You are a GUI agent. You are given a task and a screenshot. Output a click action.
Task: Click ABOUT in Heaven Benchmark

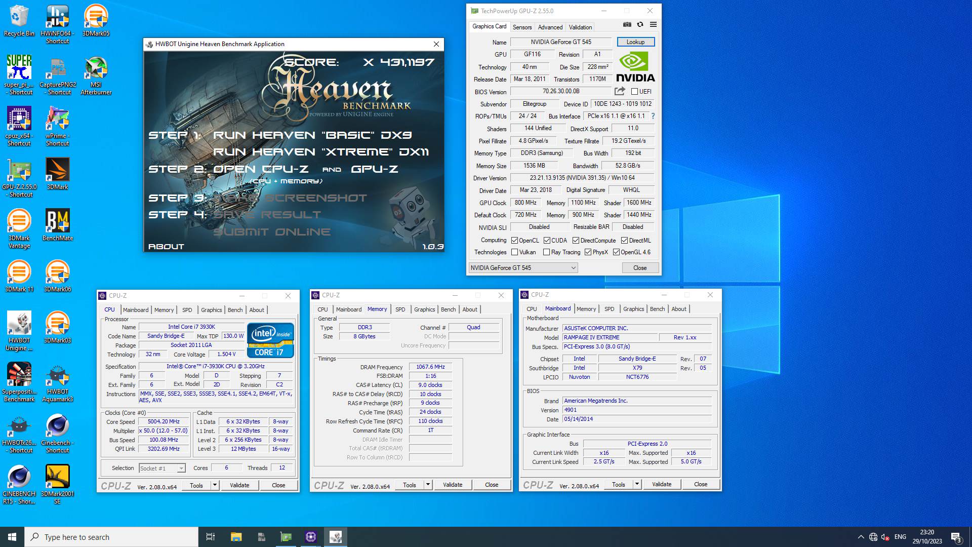click(166, 247)
